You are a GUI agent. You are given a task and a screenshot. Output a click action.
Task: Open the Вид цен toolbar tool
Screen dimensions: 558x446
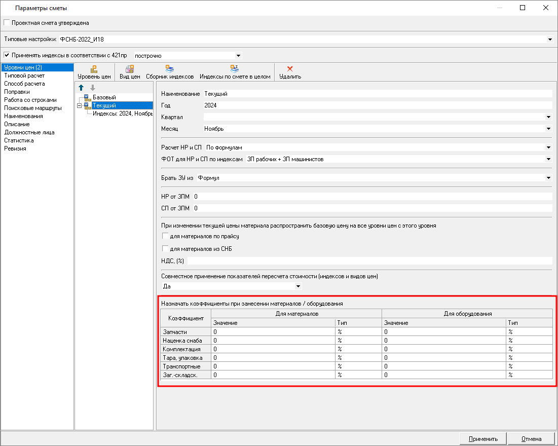pyautogui.click(x=130, y=72)
